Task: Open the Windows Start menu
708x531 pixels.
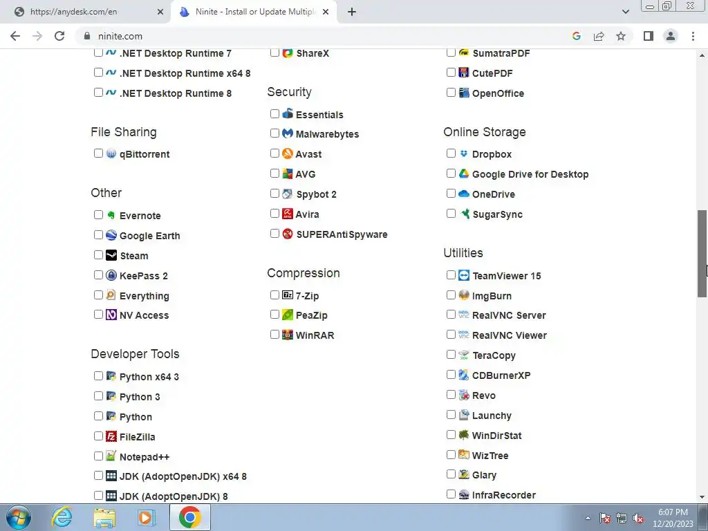Action: [x=19, y=517]
